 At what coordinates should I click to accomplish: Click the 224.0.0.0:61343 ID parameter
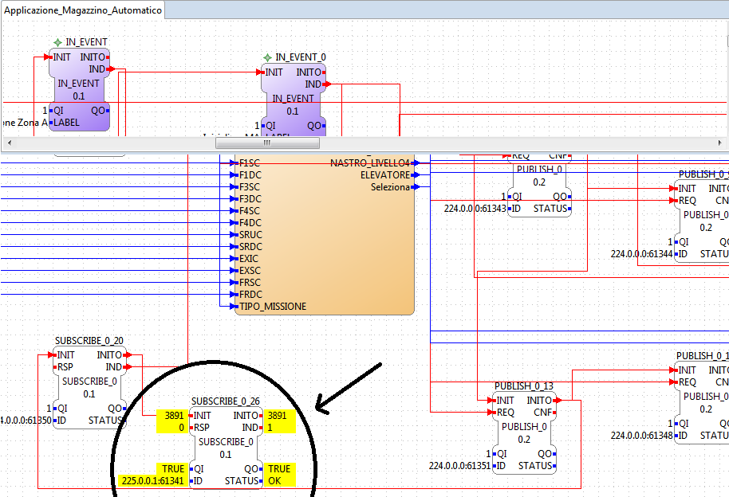[475, 209]
